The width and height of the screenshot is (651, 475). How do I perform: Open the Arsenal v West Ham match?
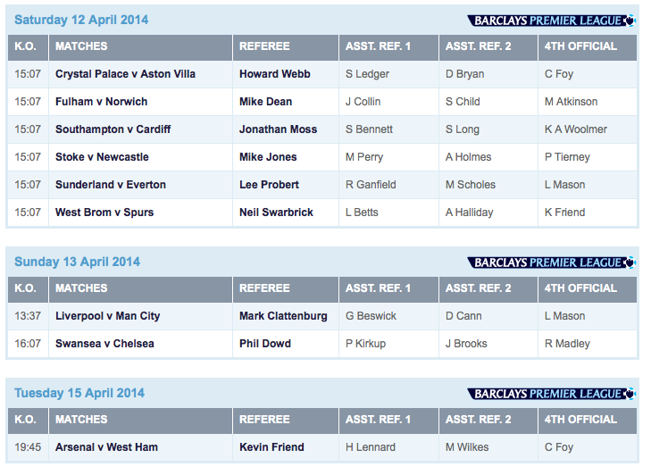[x=106, y=447]
